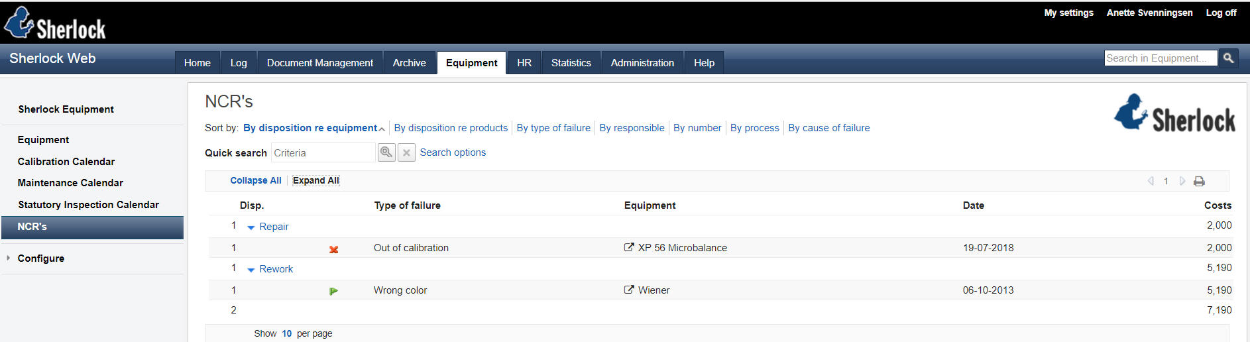Click the printer icon
Image resolution: width=1250 pixels, height=342 pixels.
coord(1199,181)
